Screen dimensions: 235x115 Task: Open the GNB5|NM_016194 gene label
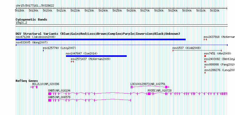coord(59,91)
